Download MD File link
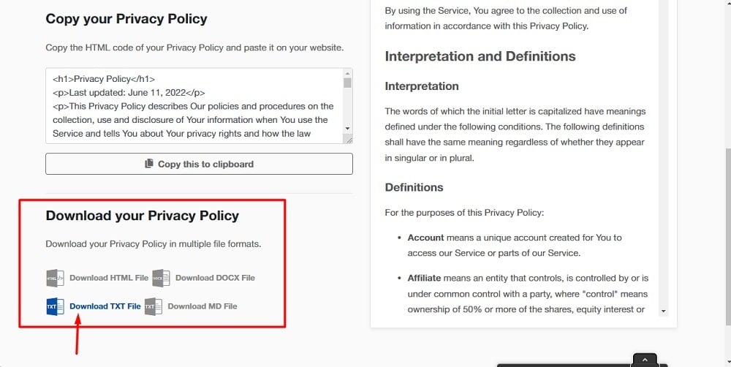This screenshot has width=731, height=367. click(202, 306)
